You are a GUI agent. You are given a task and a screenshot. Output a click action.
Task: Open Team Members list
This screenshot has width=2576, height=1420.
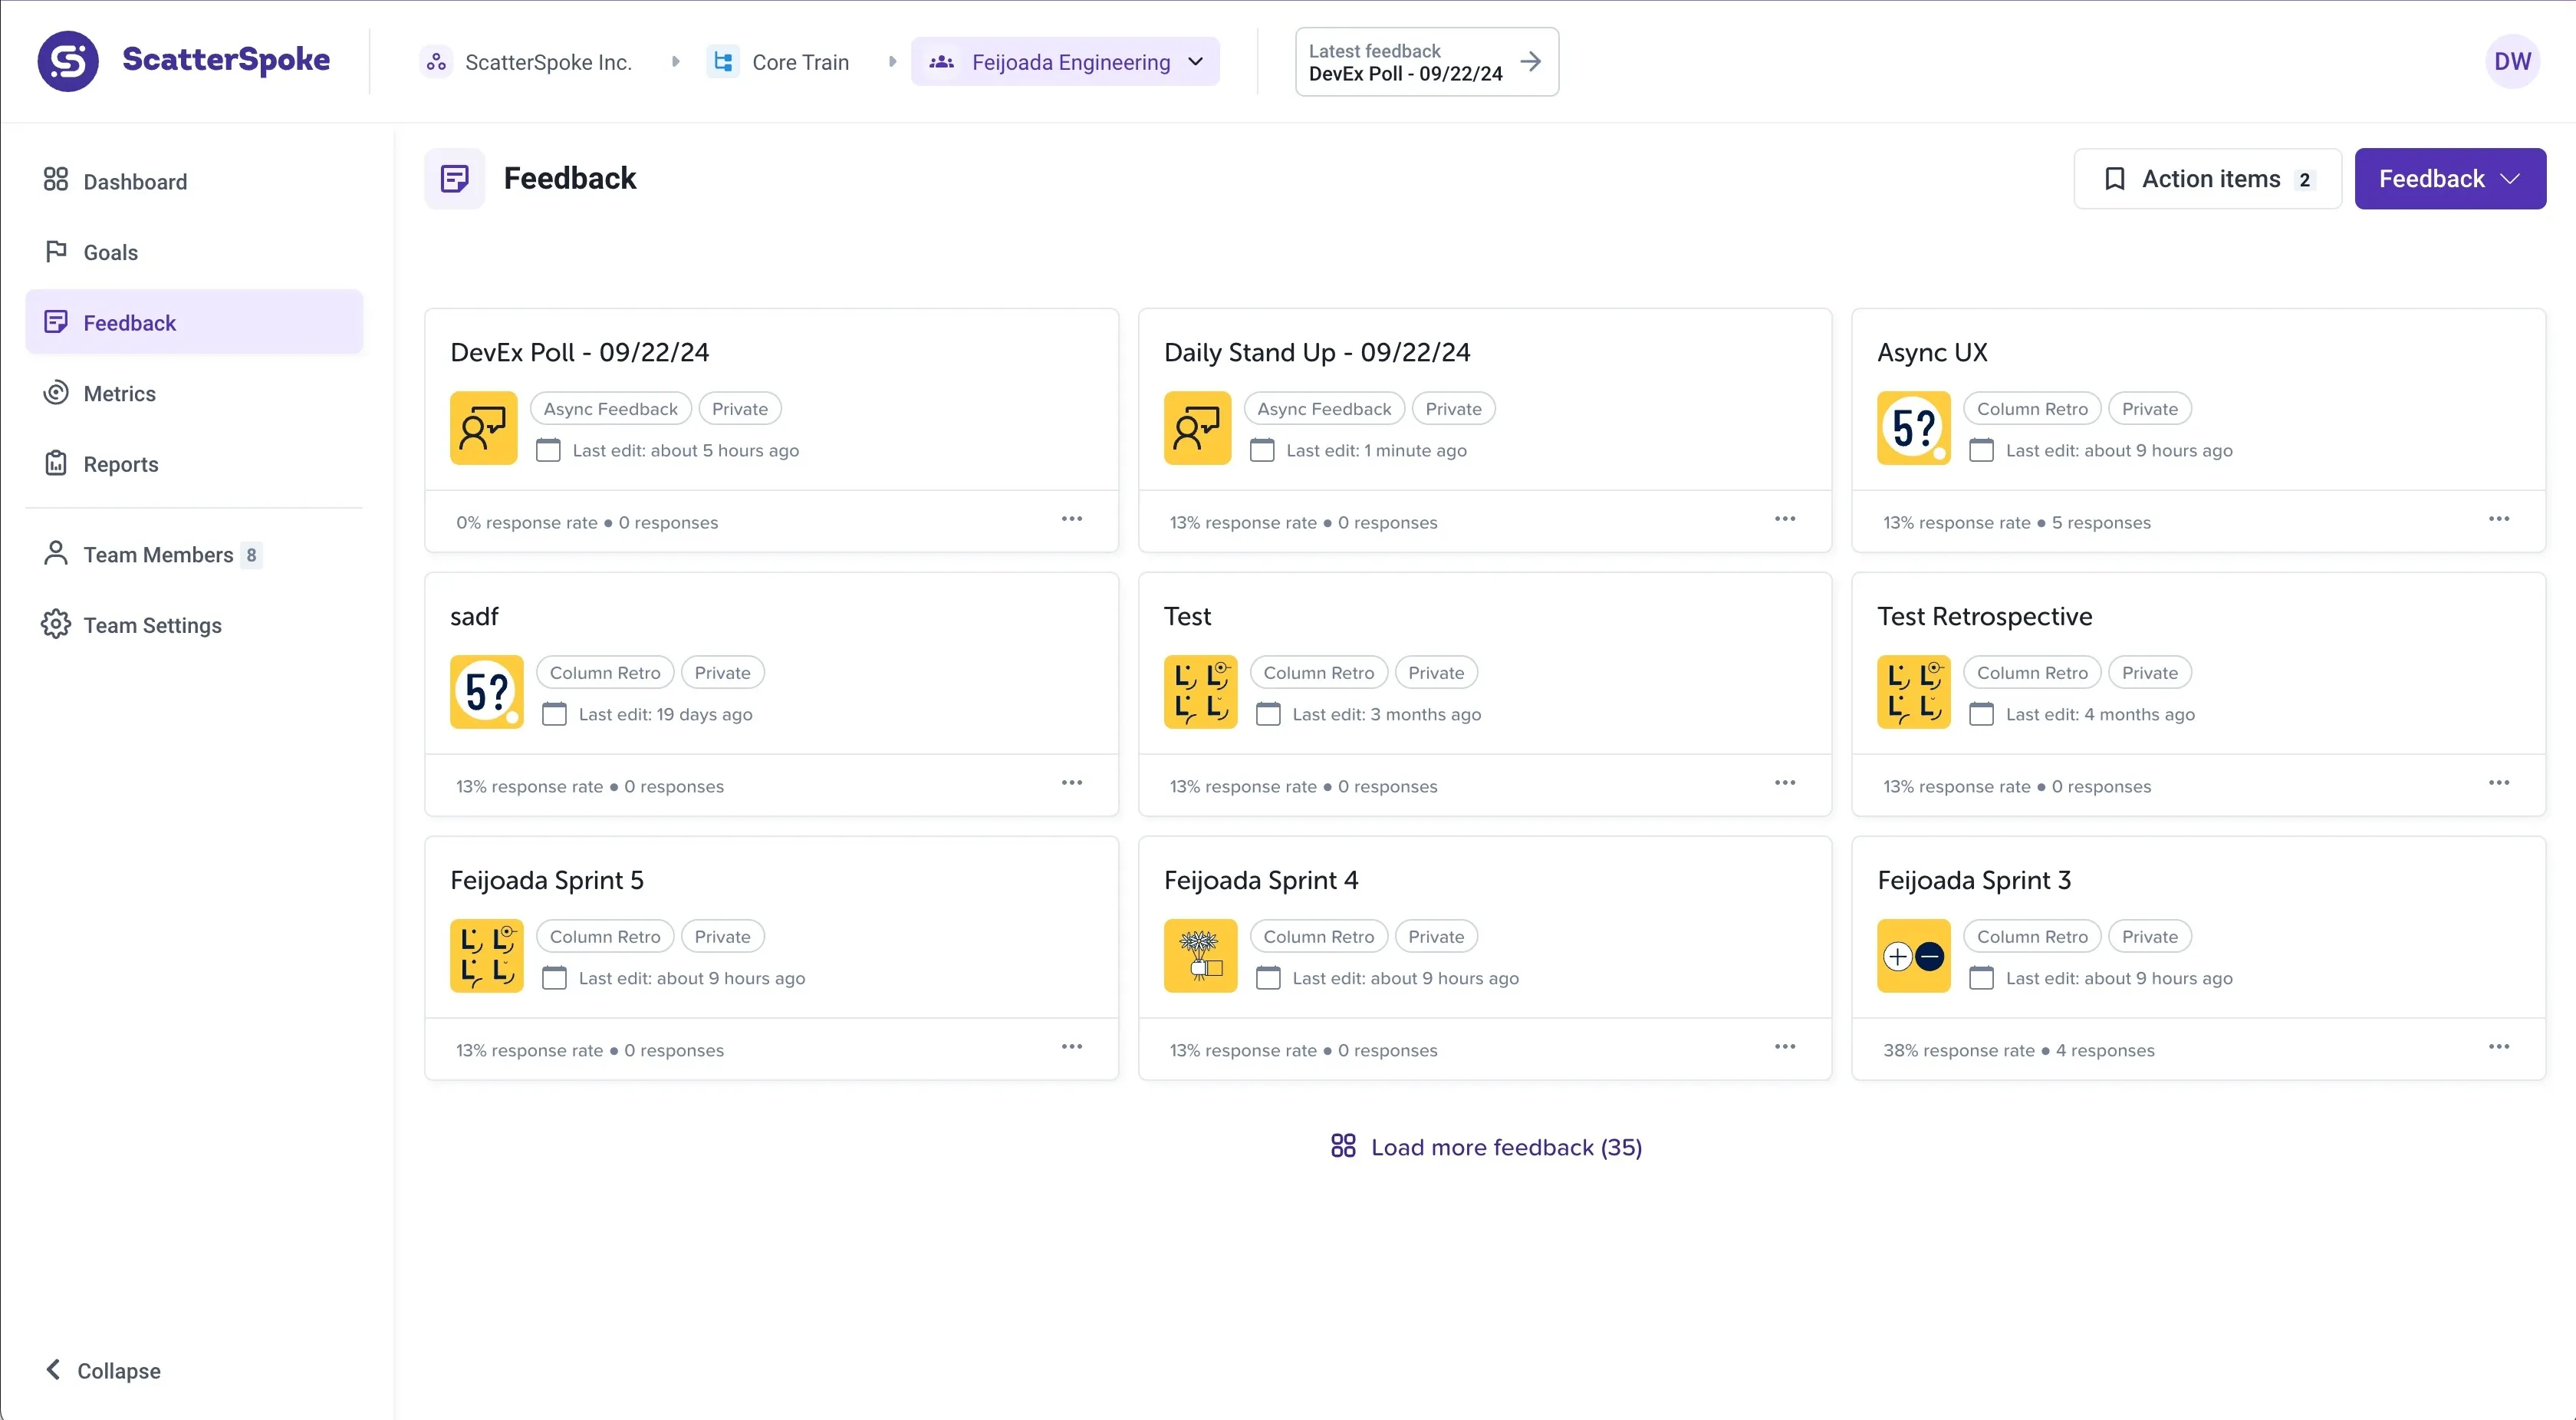pos(158,554)
